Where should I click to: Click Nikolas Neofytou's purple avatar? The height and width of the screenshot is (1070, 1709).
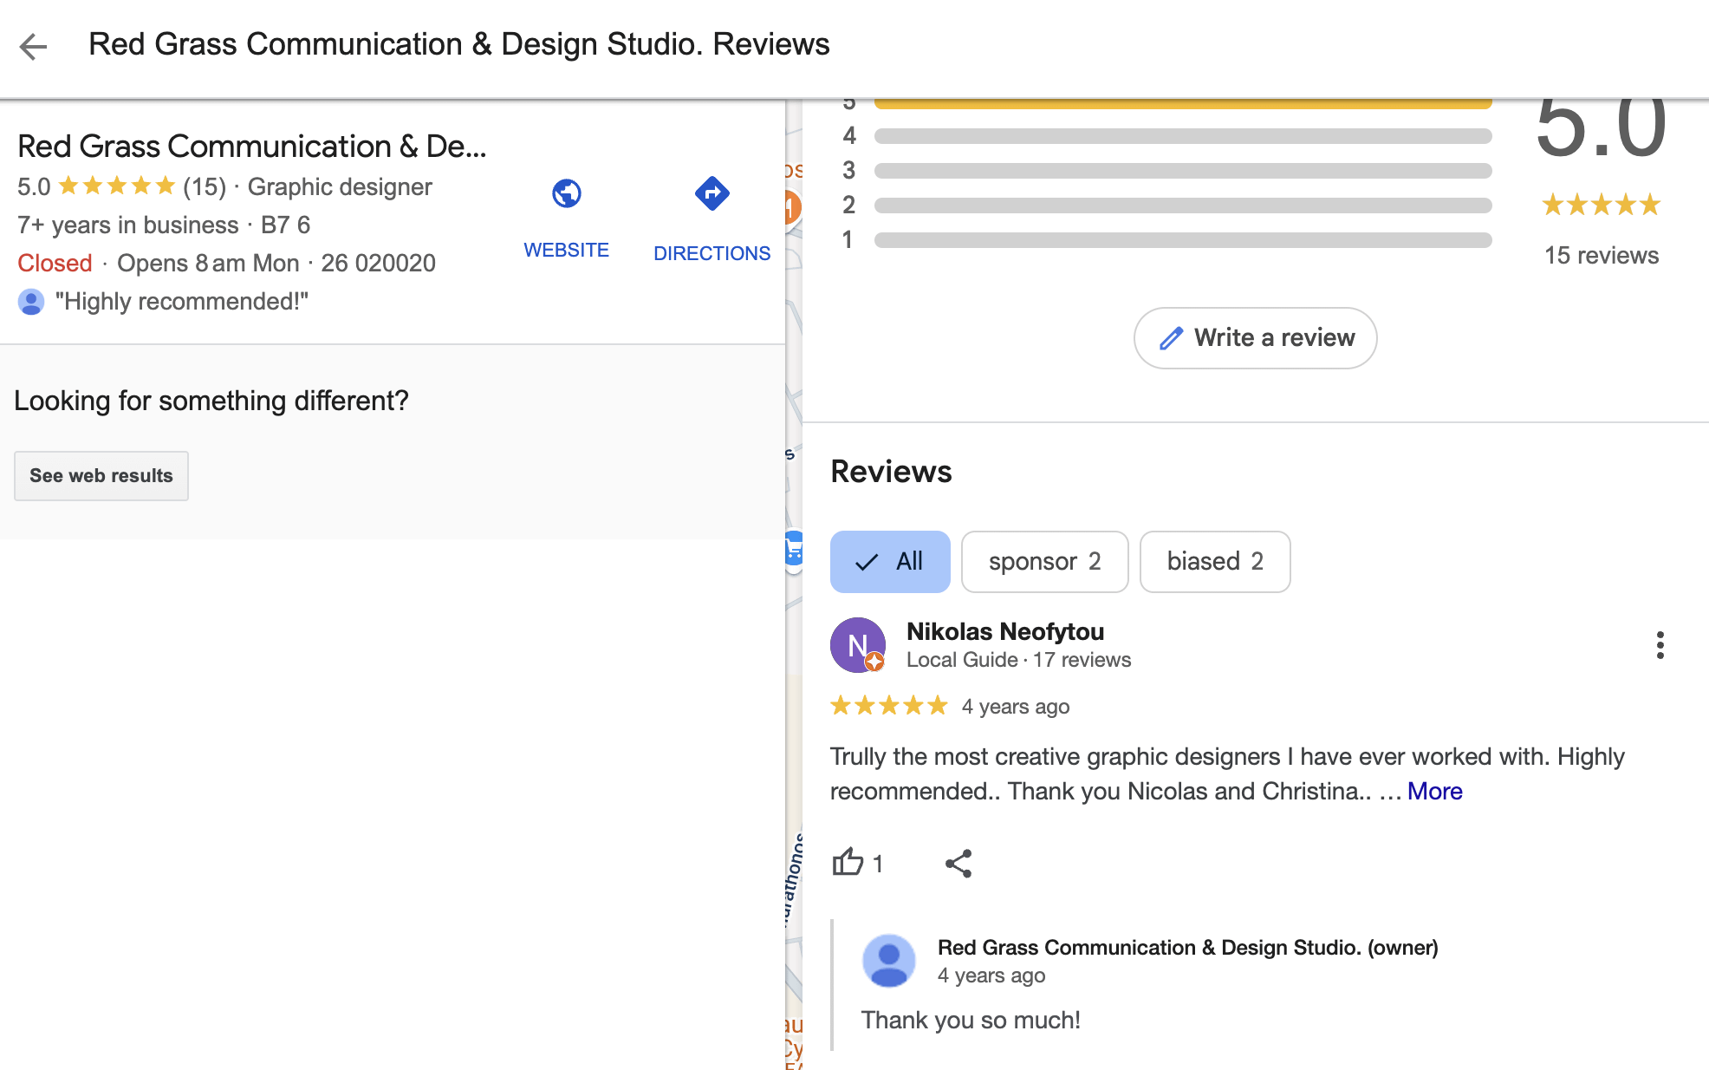(857, 645)
